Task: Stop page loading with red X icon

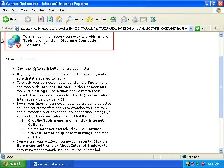Action: (x=41, y=19)
